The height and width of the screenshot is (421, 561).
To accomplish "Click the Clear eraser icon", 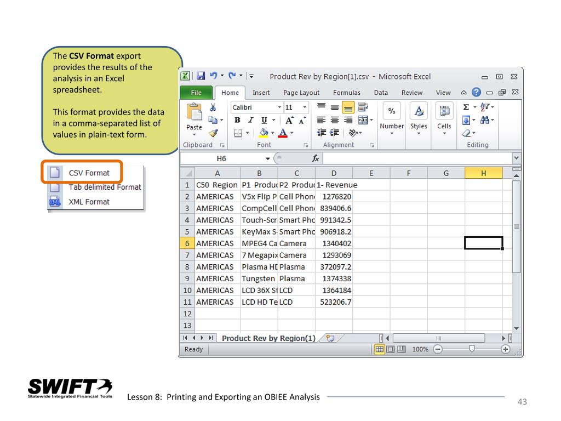I will click(466, 133).
